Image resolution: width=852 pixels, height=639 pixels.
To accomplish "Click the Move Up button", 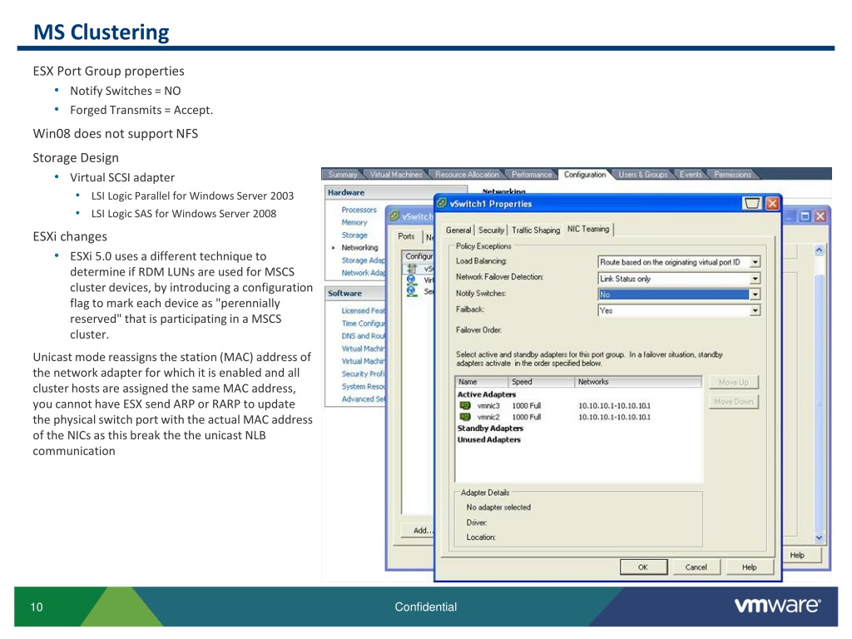I will tap(734, 382).
